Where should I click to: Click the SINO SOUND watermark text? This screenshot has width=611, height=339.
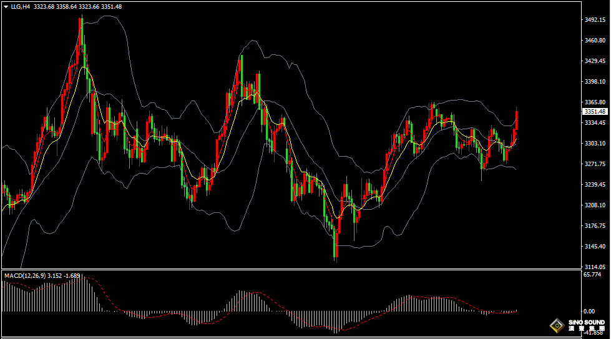587,322
